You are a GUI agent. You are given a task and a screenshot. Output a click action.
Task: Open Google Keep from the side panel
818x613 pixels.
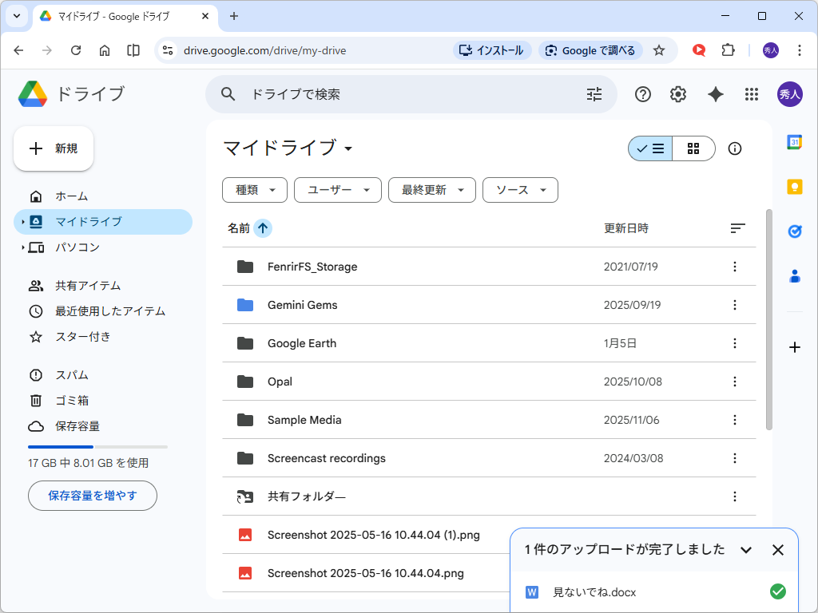coord(793,186)
